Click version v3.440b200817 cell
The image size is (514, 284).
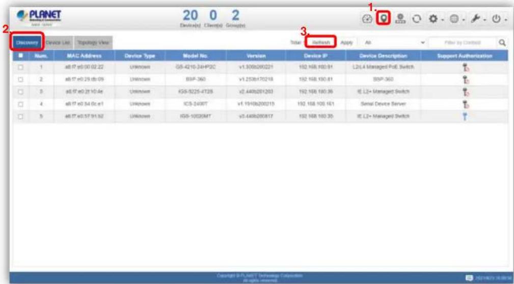(x=256, y=116)
